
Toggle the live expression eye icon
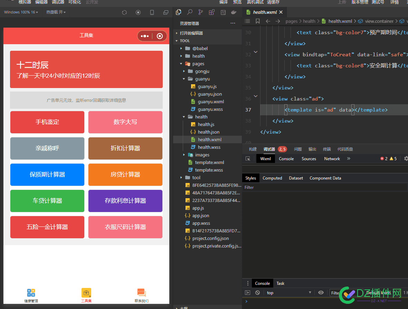(x=321, y=293)
